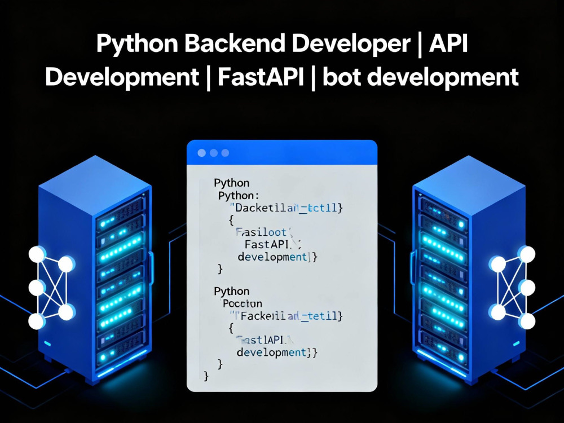Select the network node graph beside left server

pyautogui.click(x=52, y=288)
